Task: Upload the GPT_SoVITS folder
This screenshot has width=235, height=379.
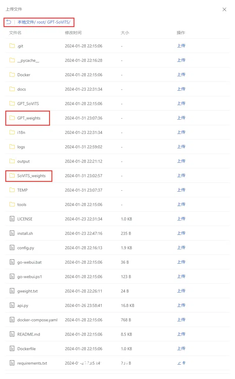Action: (x=181, y=103)
